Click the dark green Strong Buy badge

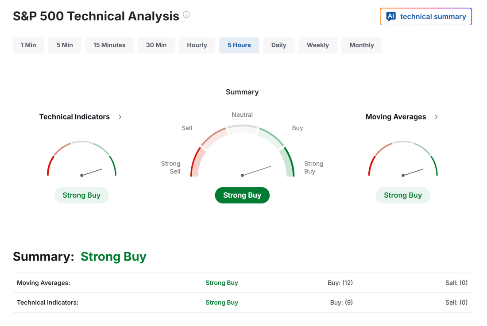[242, 195]
